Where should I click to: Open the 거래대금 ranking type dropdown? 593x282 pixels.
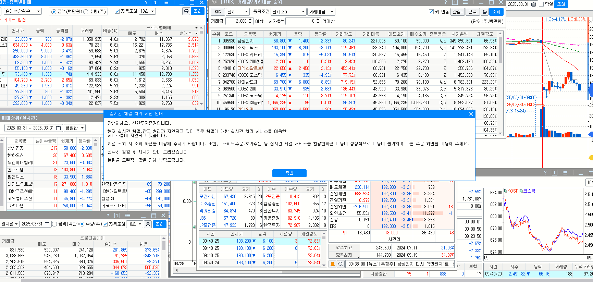(321, 12)
